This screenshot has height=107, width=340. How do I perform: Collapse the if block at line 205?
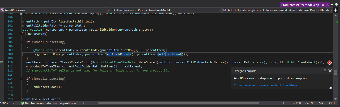click(21, 42)
